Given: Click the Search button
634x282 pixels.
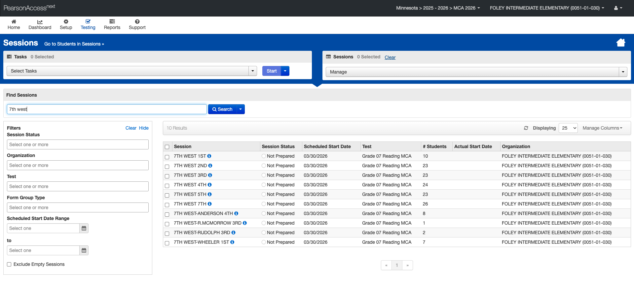Looking at the screenshot, I should [222, 109].
